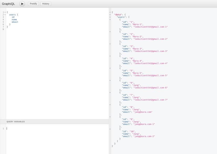The height and width of the screenshot is (154, 217).
Task: Fold the result object with id "2"
Action: [x=110, y=32]
